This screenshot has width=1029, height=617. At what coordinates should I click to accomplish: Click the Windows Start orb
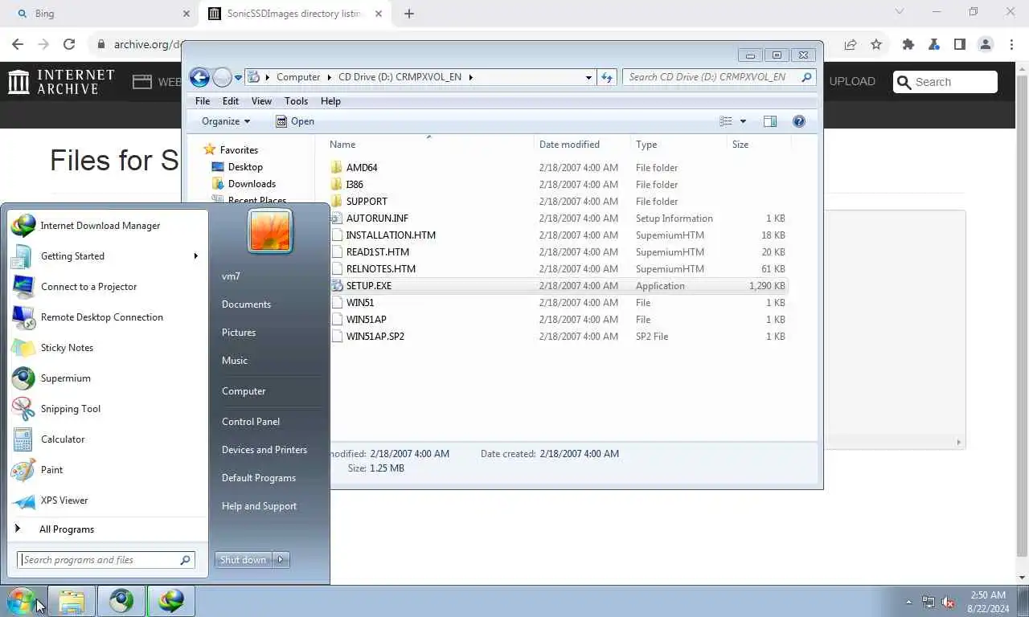click(22, 601)
